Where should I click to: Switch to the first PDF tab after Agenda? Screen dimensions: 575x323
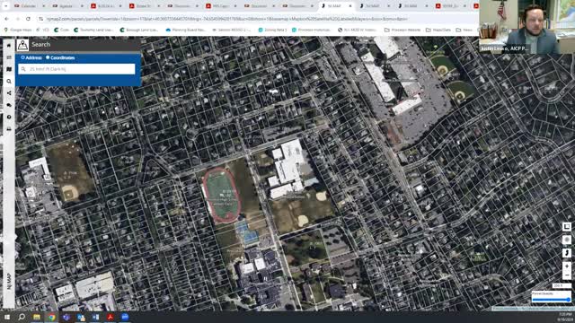[x=105, y=6]
